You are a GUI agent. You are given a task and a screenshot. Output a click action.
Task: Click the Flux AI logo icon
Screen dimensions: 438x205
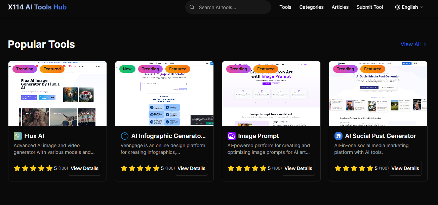[18, 136]
